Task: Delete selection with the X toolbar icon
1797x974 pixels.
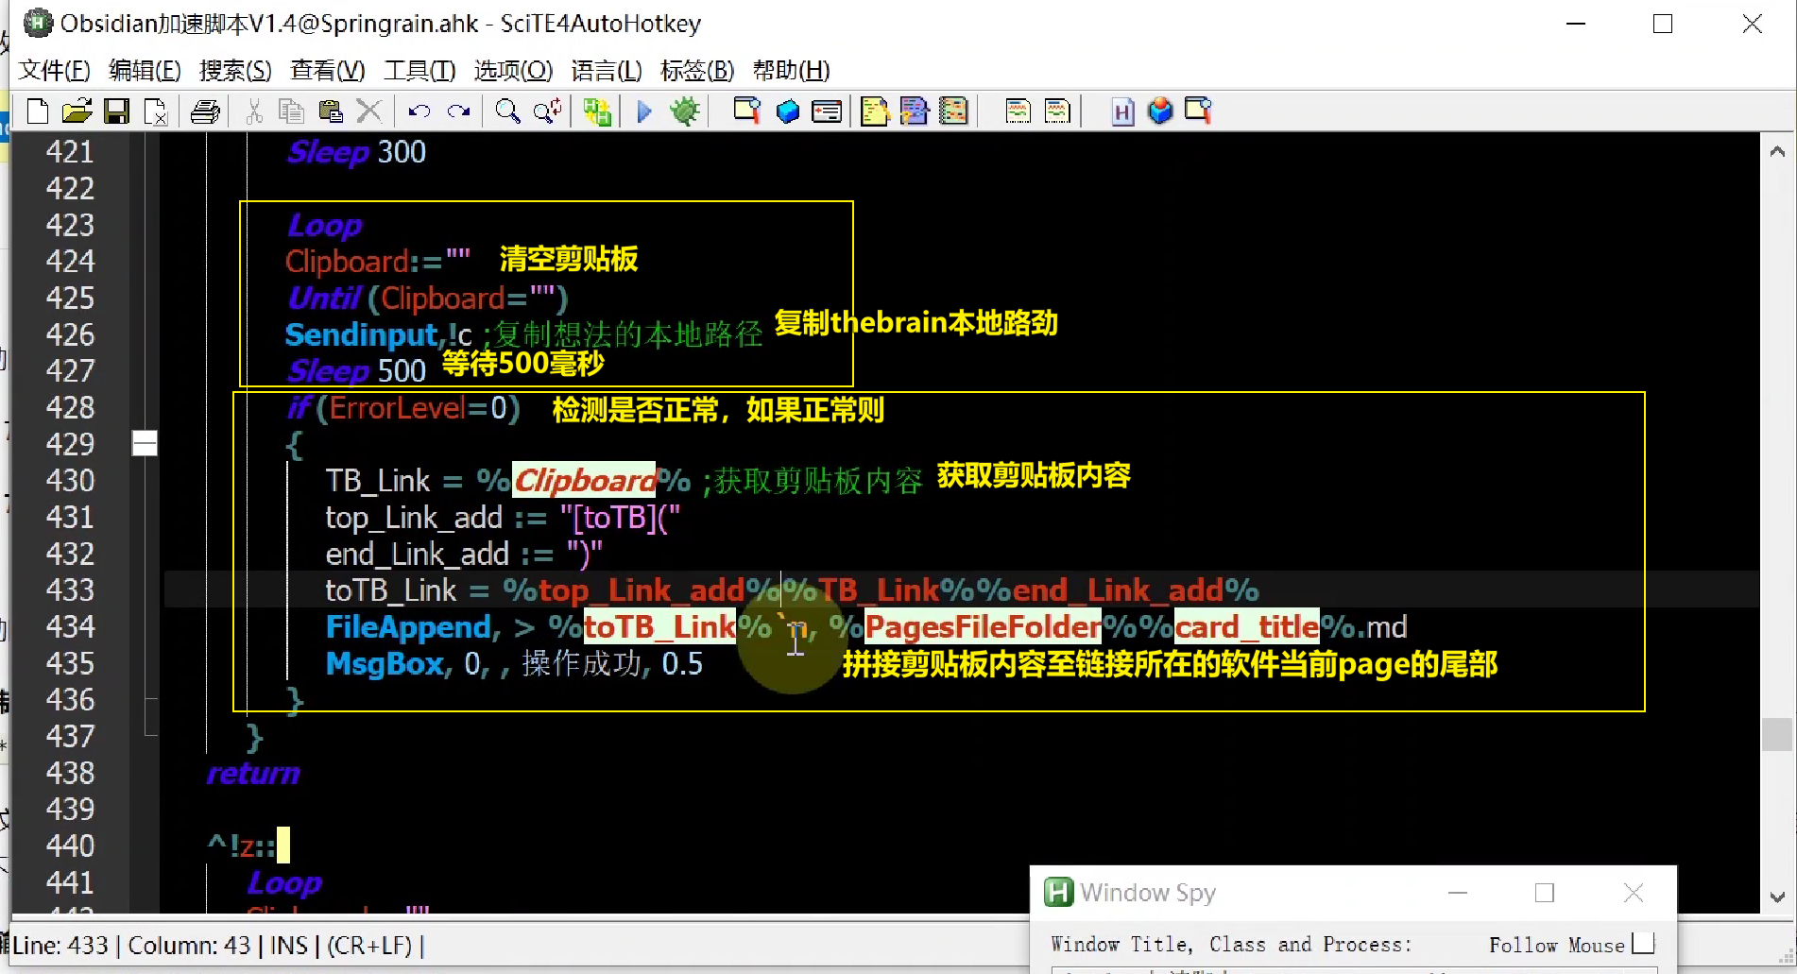Action: click(369, 111)
